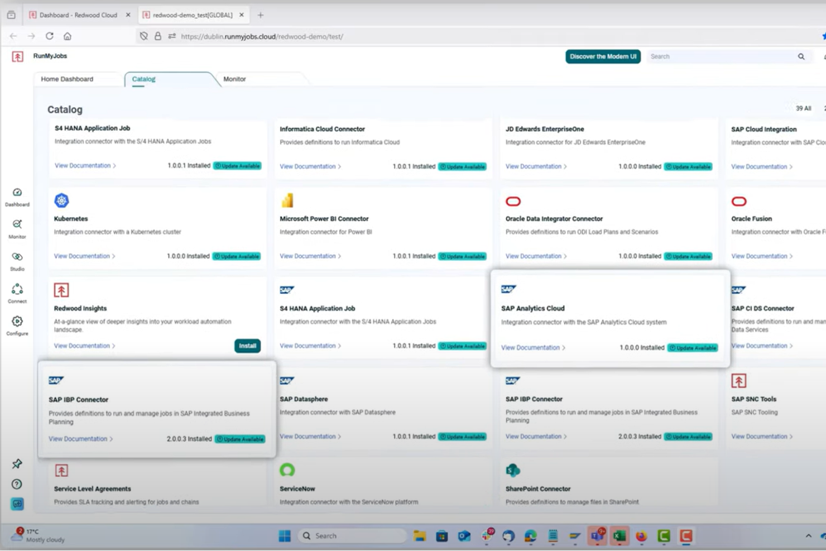Switch to the Monitor tab
This screenshot has width=826, height=551.
pos(234,79)
